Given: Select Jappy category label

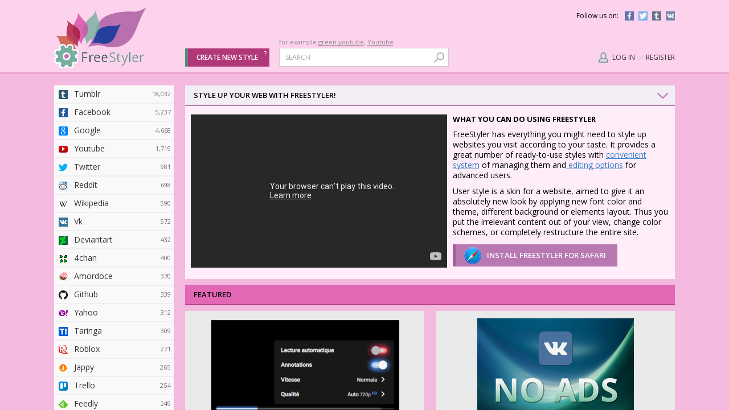Looking at the screenshot, I should click(84, 367).
